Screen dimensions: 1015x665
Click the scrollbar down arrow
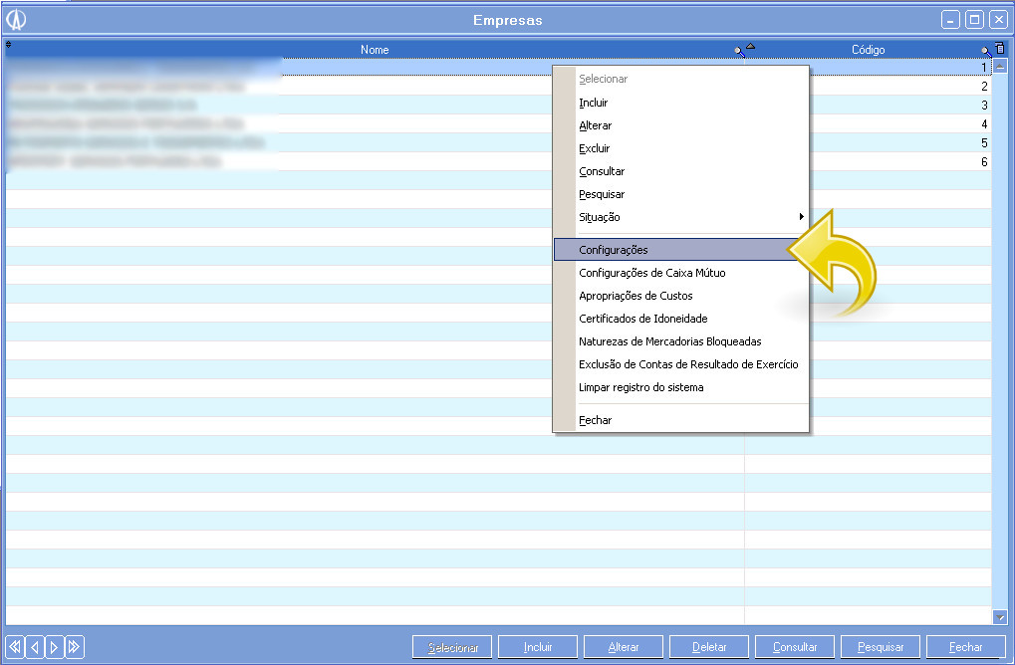coord(1000,617)
